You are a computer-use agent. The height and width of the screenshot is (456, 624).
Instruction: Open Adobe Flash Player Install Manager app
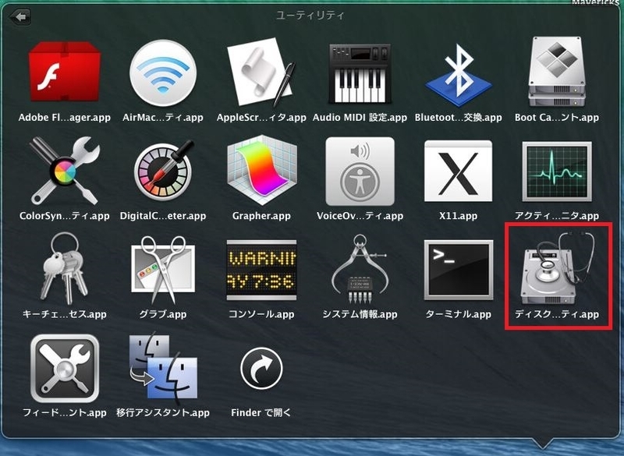pyautogui.click(x=64, y=72)
